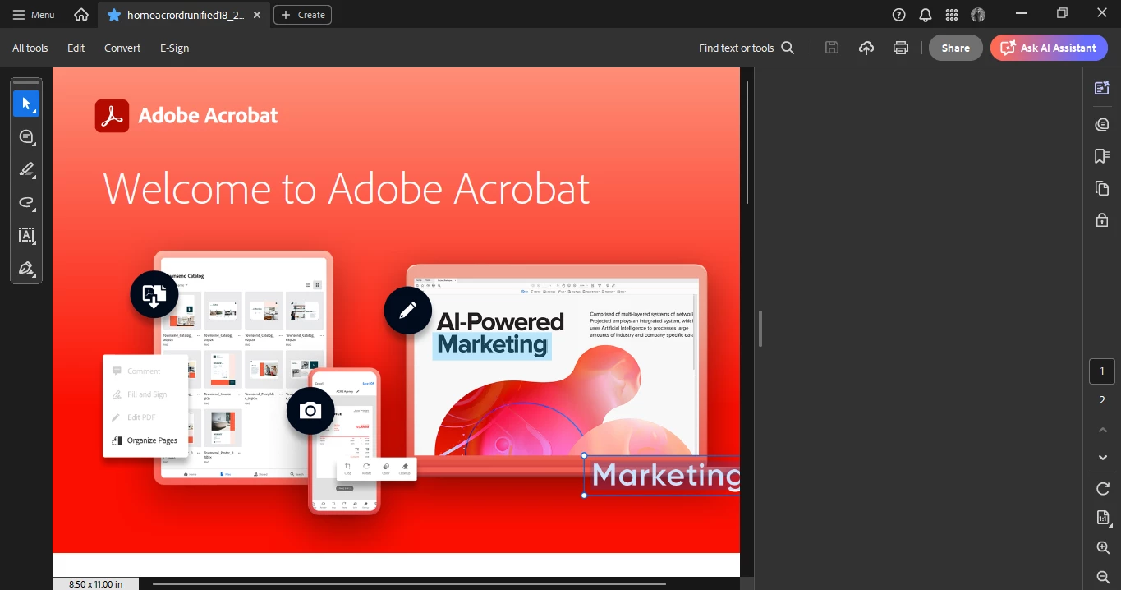The width and height of the screenshot is (1121, 590).
Task: Open the AI Assistant side panel icon
Action: (x=1102, y=88)
